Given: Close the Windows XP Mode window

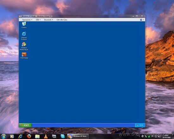Looking at the screenshot, I should (x=142, y=16).
